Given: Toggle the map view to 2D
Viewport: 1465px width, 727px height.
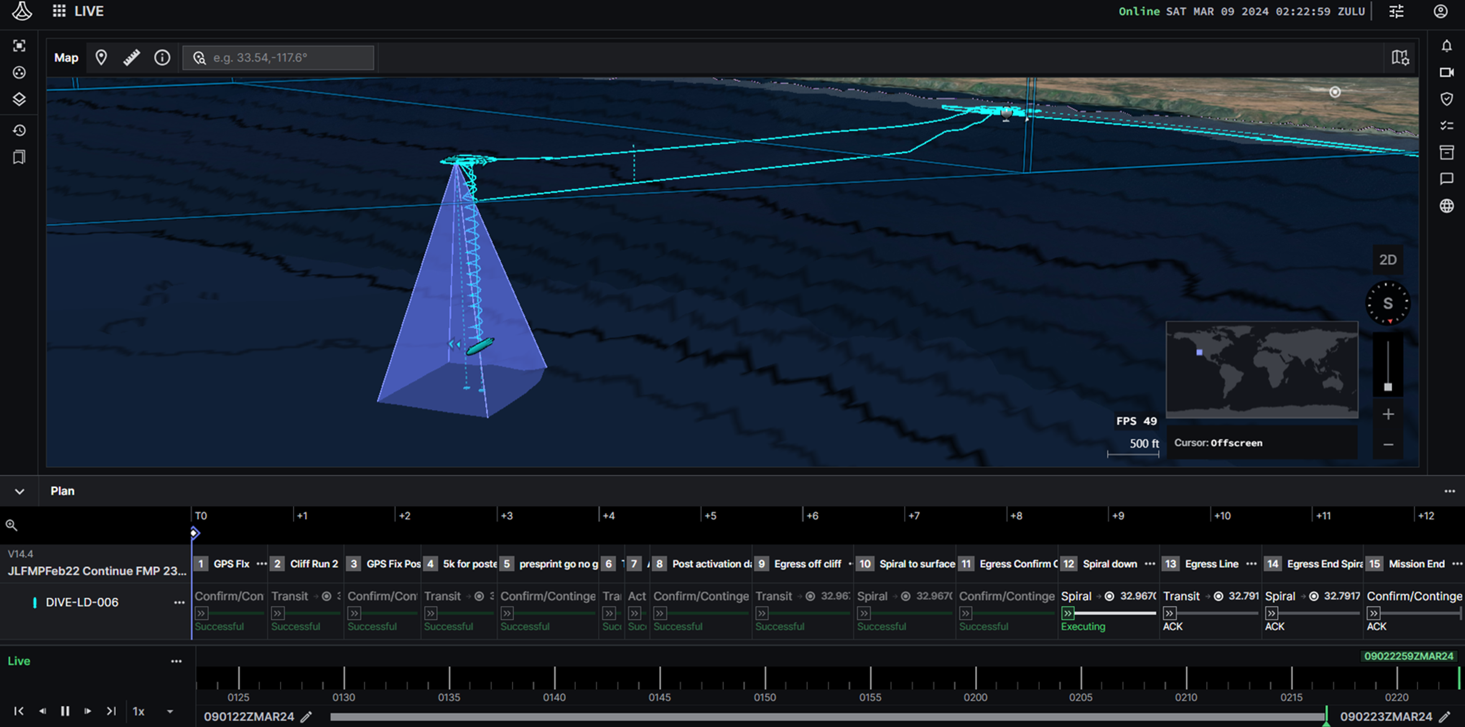Looking at the screenshot, I should pos(1387,260).
